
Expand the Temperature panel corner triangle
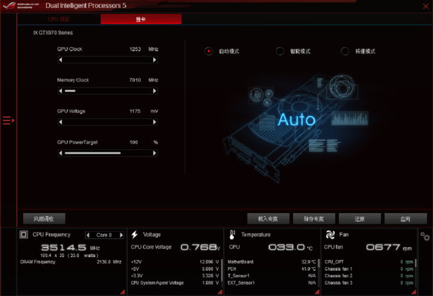317,292
